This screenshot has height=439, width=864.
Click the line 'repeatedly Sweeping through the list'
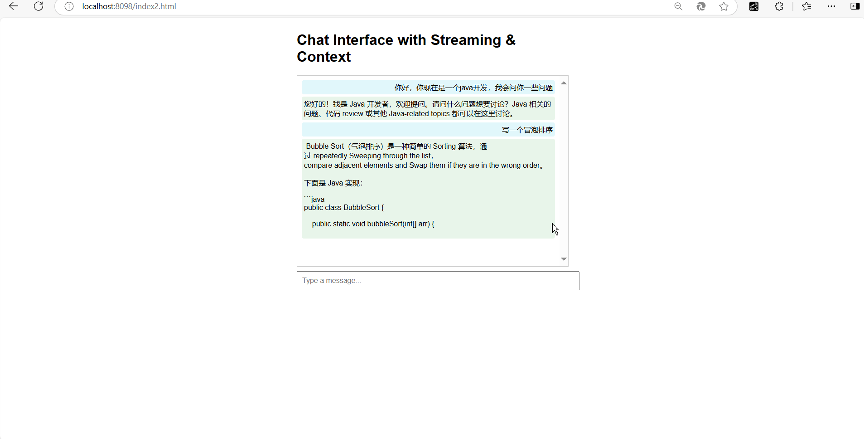[369, 156]
